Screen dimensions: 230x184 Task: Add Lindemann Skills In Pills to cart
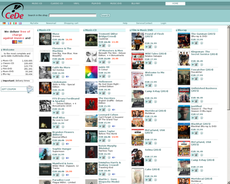tap(56, 93)
